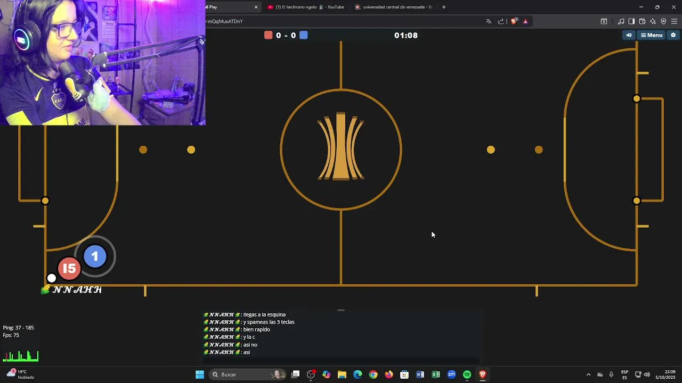
Task: Click the Ping 37 - 185 readout
Action: pyautogui.click(x=18, y=328)
